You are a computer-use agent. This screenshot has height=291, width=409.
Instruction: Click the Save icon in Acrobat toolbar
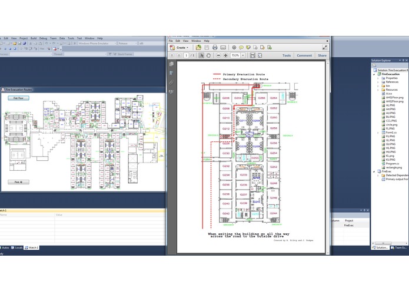point(207,48)
